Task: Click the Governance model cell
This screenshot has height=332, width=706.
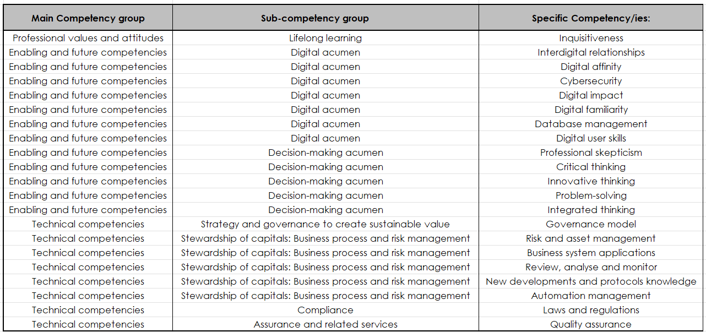Action: [591, 224]
